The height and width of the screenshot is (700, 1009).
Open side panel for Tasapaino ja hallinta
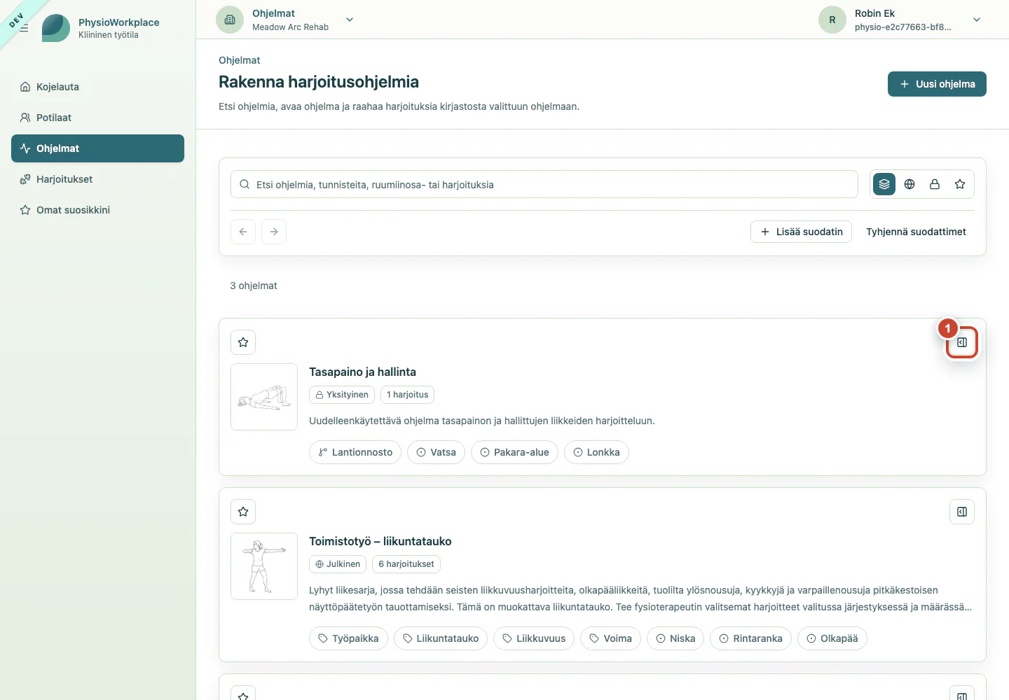point(962,342)
